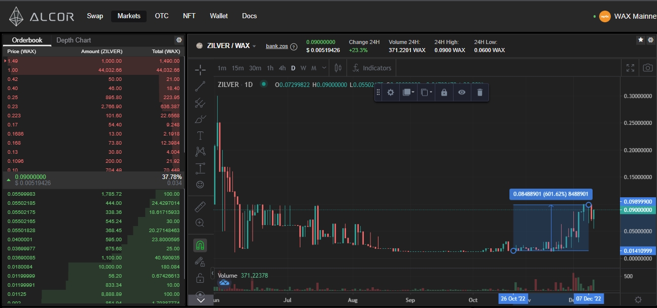Switch to the Depth Chart tab

click(x=74, y=40)
